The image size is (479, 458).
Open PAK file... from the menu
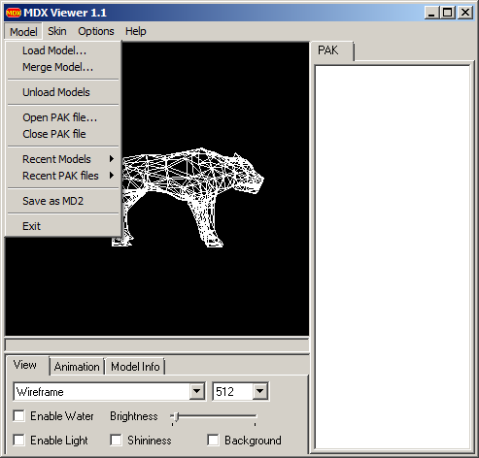coord(63,117)
